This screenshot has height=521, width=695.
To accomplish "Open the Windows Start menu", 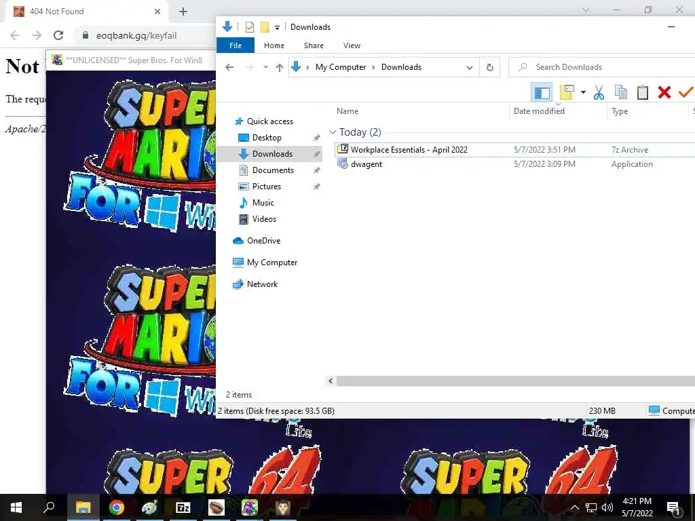I will click(16, 507).
